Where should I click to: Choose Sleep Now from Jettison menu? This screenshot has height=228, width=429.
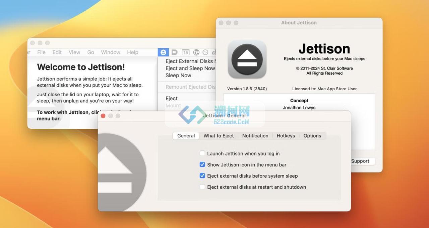(178, 75)
